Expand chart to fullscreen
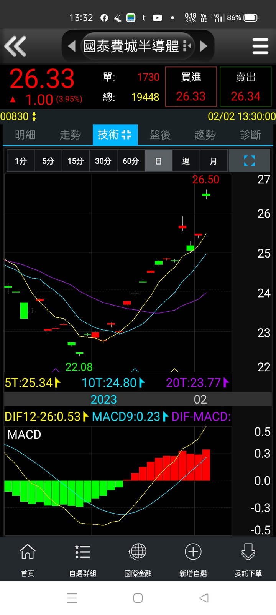276x615 pixels. [x=250, y=161]
